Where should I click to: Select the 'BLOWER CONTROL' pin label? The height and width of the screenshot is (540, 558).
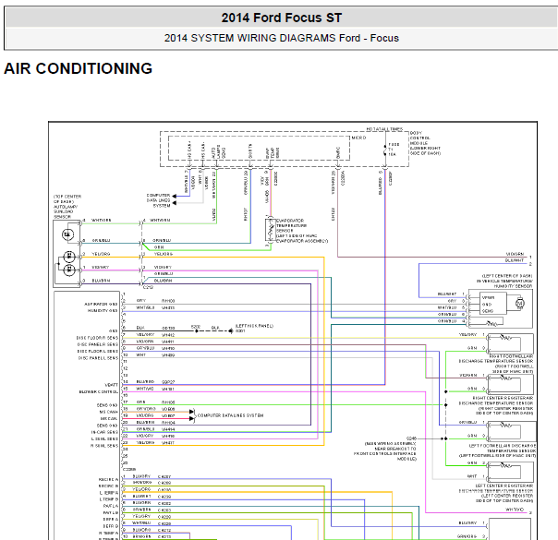(99, 391)
